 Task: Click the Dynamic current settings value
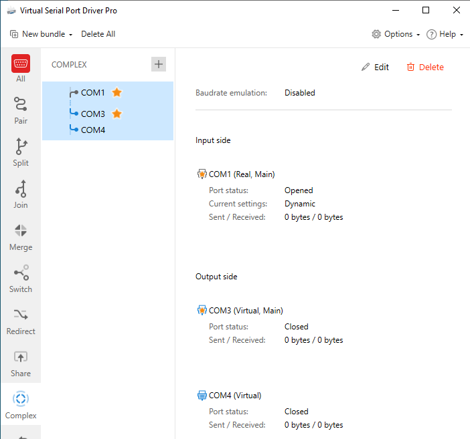(x=300, y=204)
